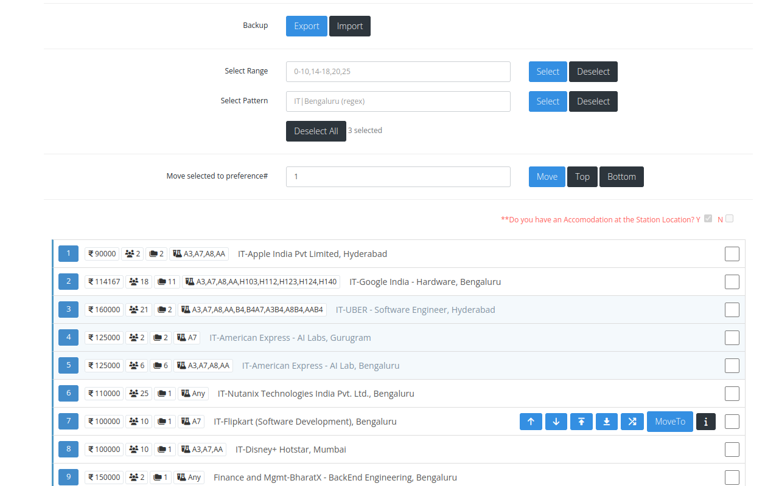This screenshot has height=486, width=779.
Task: Tick the checkbox for IT-Nutanix Technologies
Action: [x=732, y=394]
